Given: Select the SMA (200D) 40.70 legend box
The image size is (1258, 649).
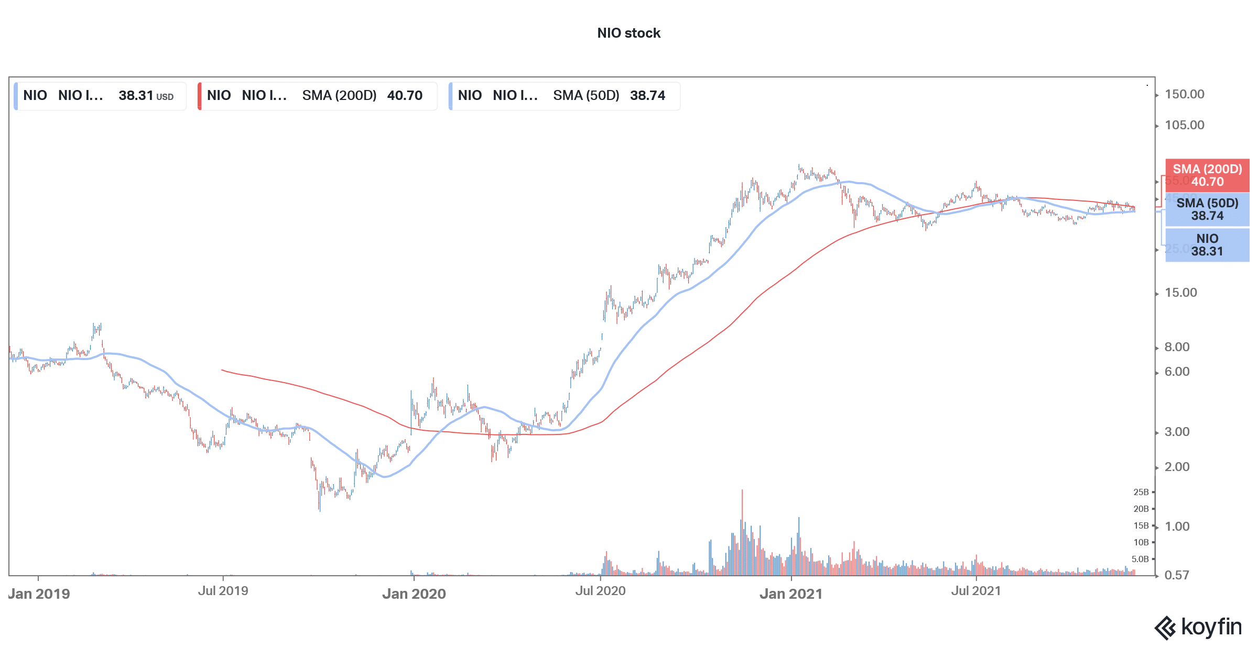Looking at the screenshot, I should coord(317,96).
